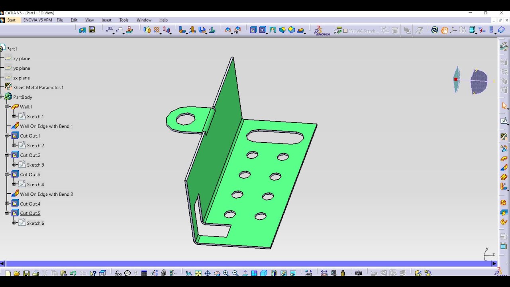This screenshot has height=287, width=510.
Task: Open the Insert menu
Action: (x=106, y=20)
